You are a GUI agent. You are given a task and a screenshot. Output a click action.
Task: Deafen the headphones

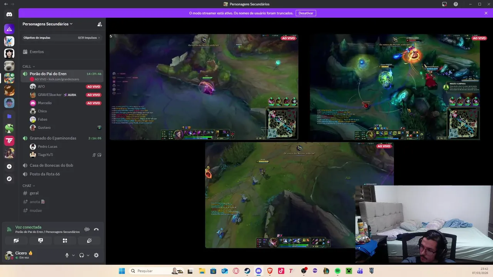pyautogui.click(x=82, y=255)
